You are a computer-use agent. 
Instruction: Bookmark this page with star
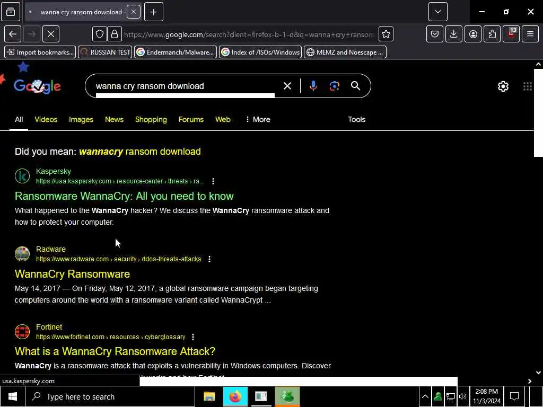[x=386, y=34]
